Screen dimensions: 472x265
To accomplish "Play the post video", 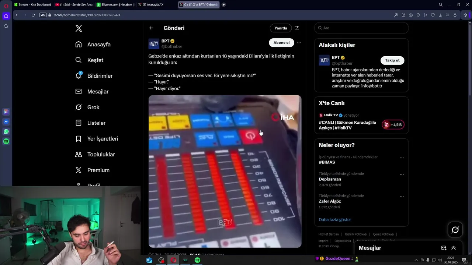I will 225,171.
